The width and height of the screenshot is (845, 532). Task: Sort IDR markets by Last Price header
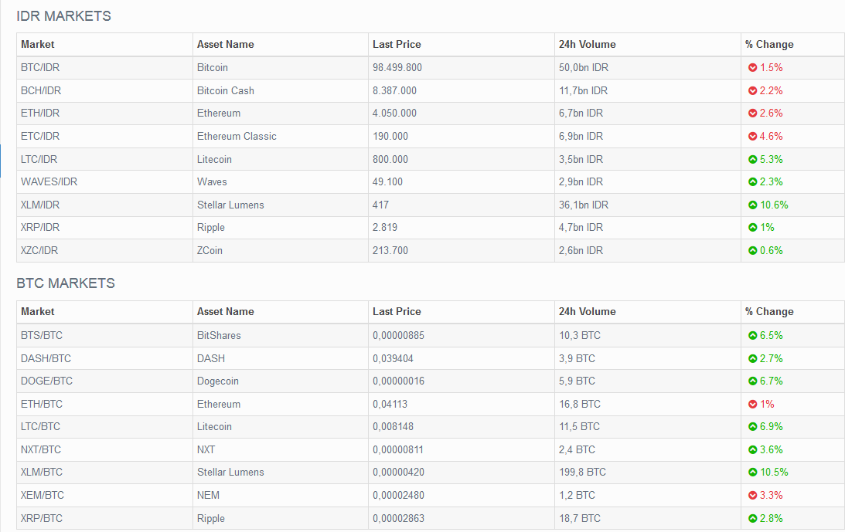[x=397, y=45]
